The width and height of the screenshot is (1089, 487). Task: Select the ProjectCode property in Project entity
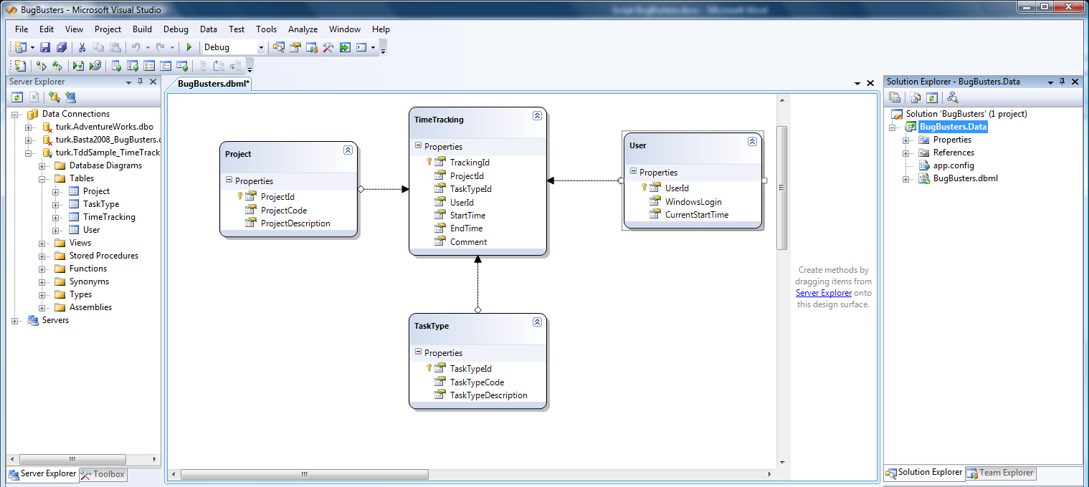coord(284,211)
